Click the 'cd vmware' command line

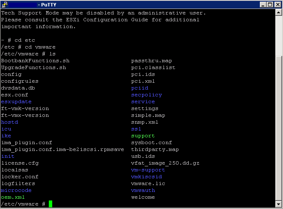[28, 47]
